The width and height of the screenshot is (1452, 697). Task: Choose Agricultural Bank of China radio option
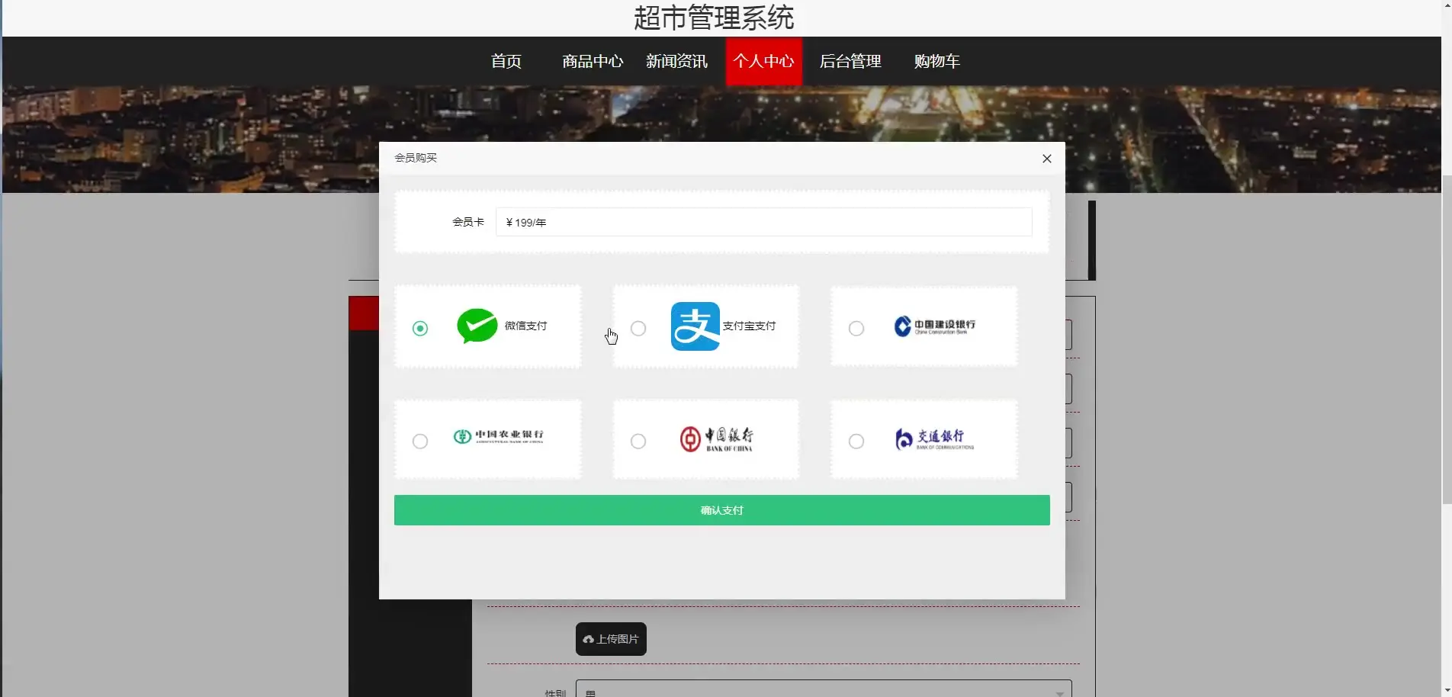[x=420, y=441]
